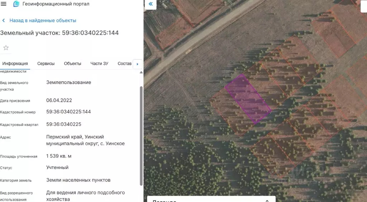Select the Части ЗУ tab
The image size is (367, 202).
point(99,63)
